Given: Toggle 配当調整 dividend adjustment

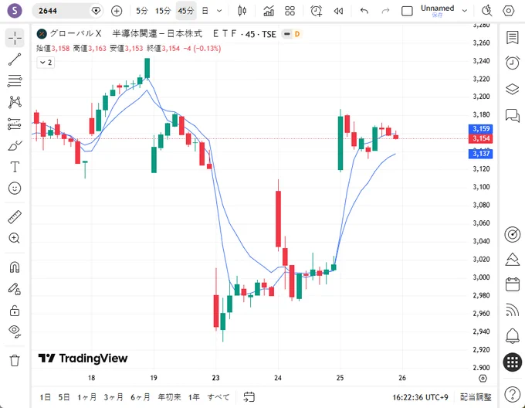Looking at the screenshot, I should point(476,397).
